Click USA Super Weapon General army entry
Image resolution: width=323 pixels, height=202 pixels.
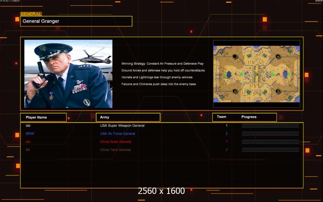point(122,126)
